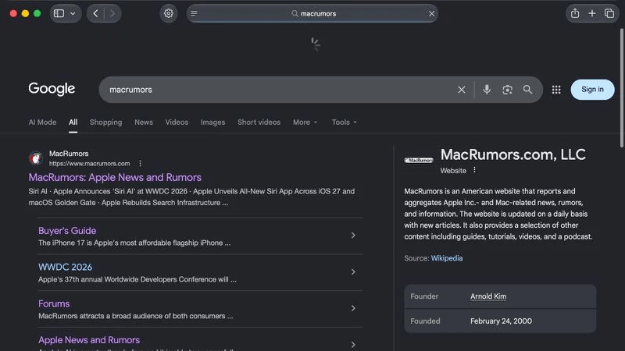Image resolution: width=625 pixels, height=351 pixels.
Task: Open the Safari extension gear icon
Action: tap(169, 13)
